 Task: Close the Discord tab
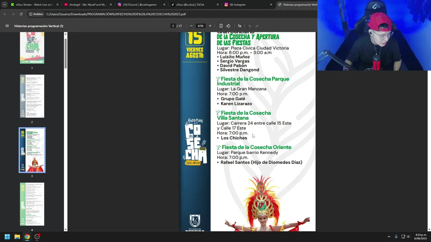coord(164,5)
